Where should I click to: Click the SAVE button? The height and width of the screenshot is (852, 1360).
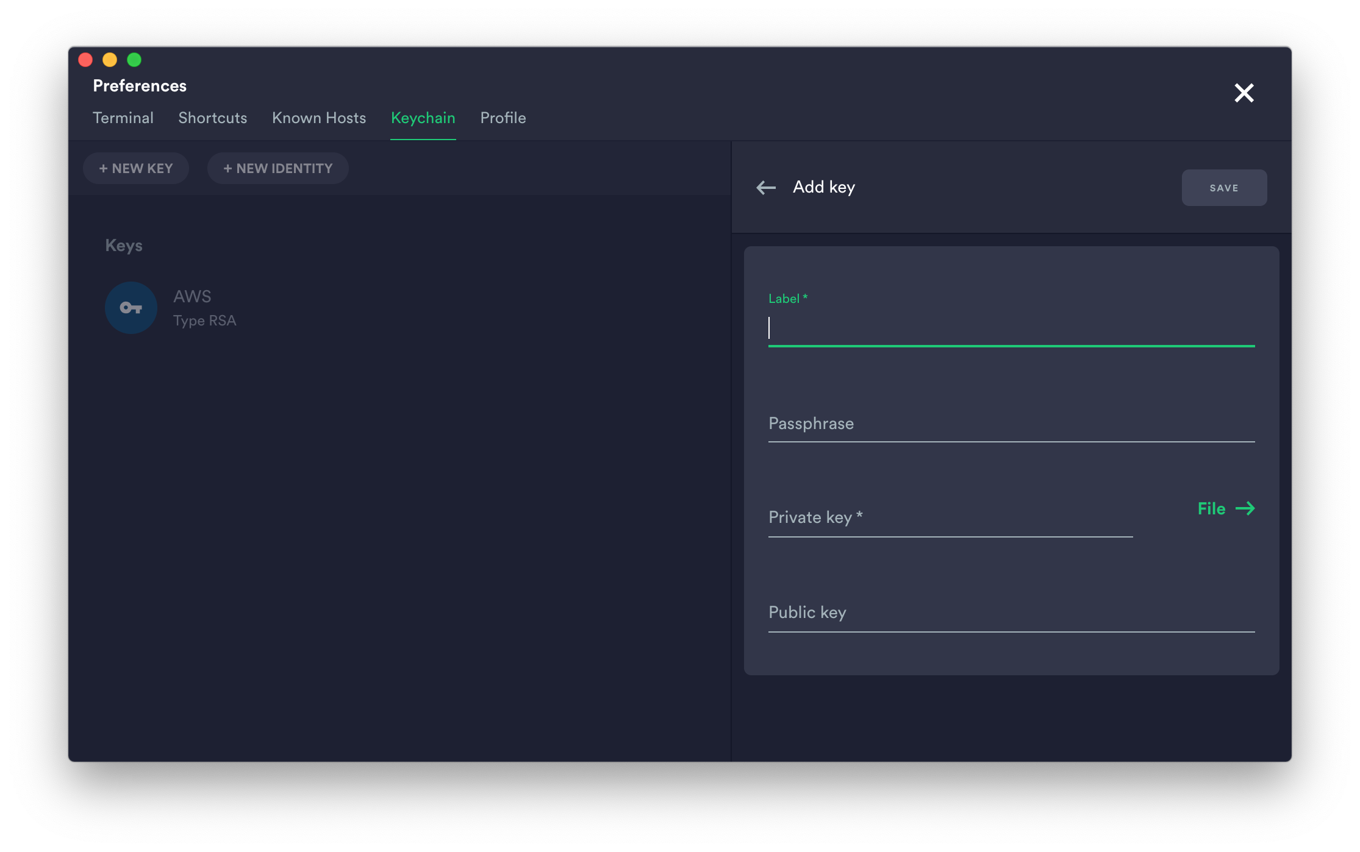point(1223,188)
